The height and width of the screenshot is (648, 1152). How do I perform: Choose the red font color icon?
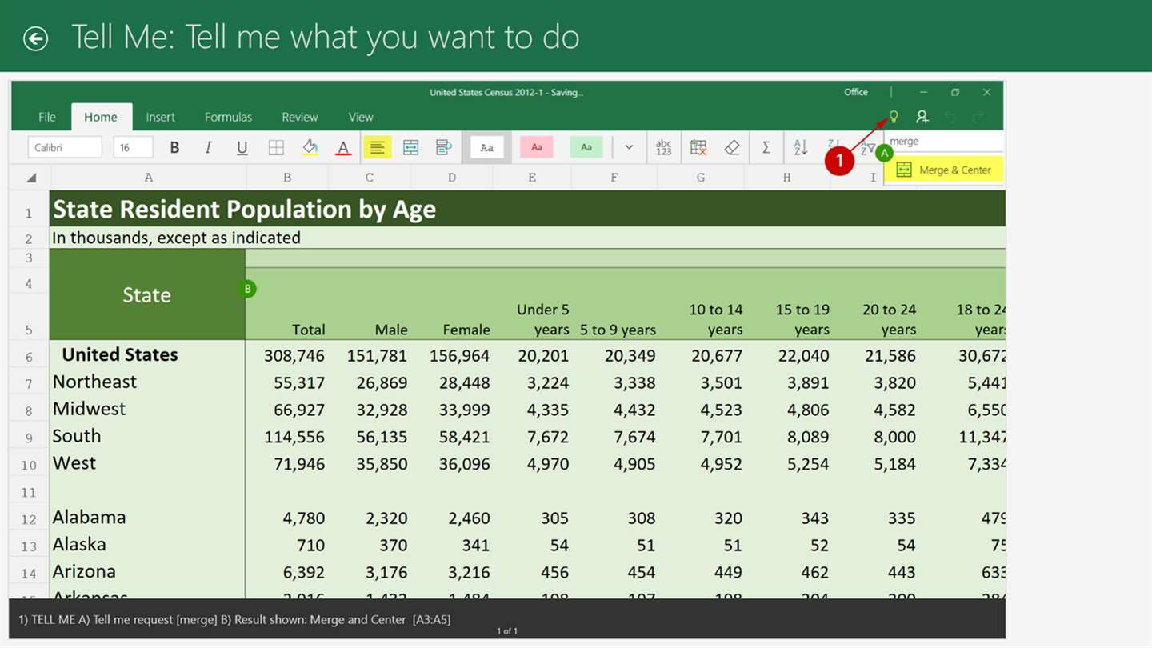(343, 147)
